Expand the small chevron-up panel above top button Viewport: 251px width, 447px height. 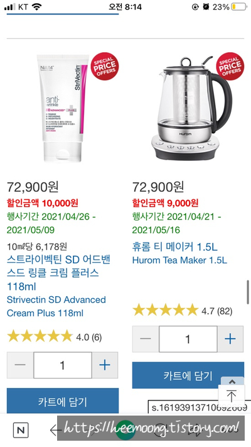(x=232, y=381)
